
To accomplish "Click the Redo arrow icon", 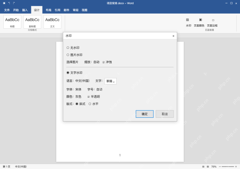I will [x=14, y=3].
